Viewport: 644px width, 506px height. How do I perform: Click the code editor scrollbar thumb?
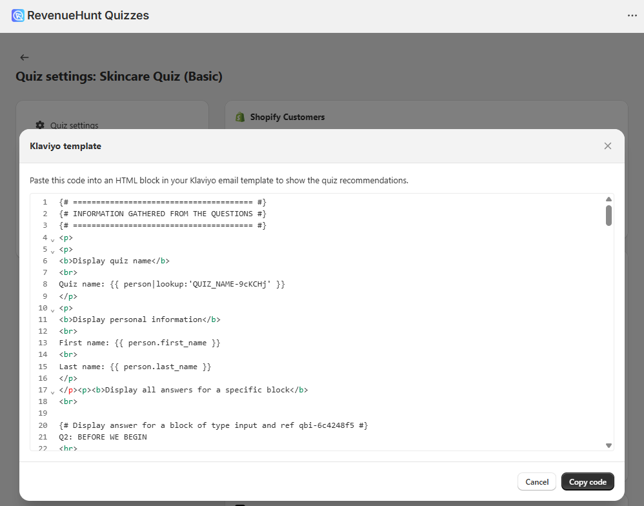tap(609, 216)
